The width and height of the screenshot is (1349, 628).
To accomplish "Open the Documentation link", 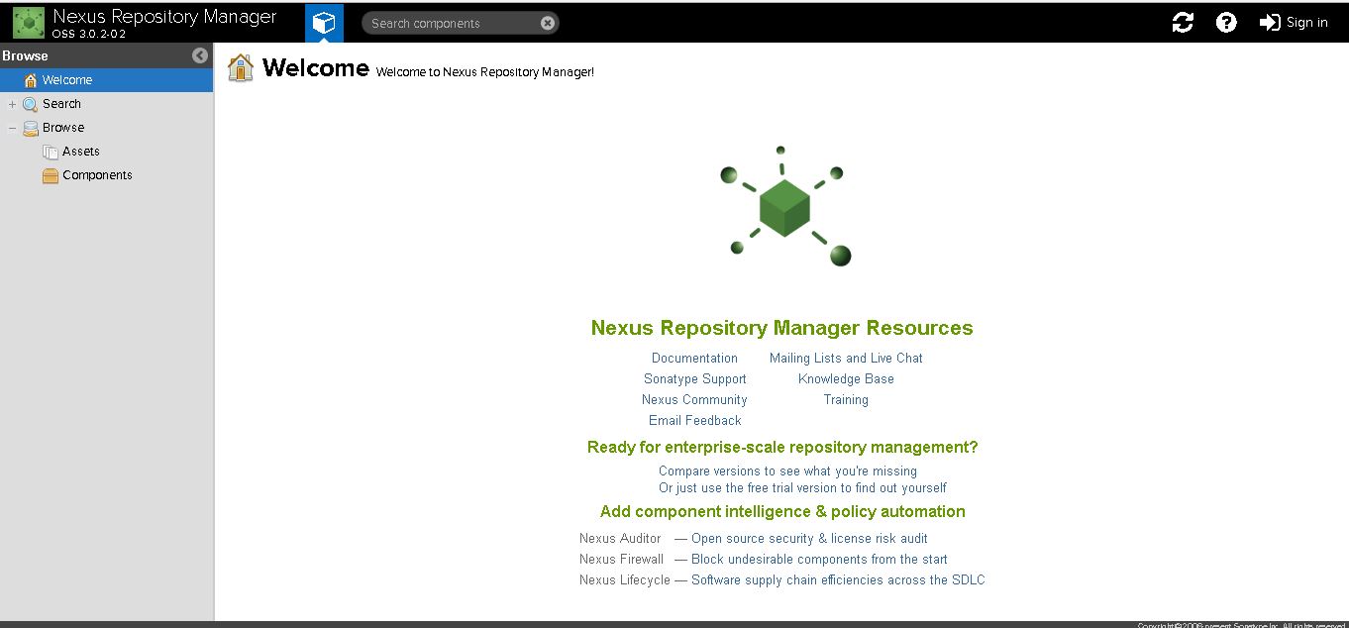I will 694,358.
